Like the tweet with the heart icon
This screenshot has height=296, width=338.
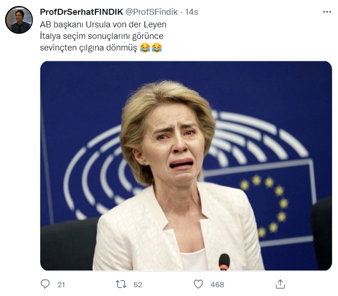click(198, 283)
